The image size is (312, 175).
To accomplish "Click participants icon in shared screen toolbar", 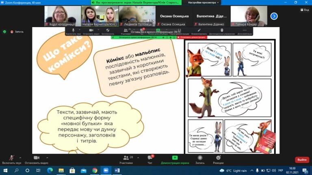I will tap(126, 30).
